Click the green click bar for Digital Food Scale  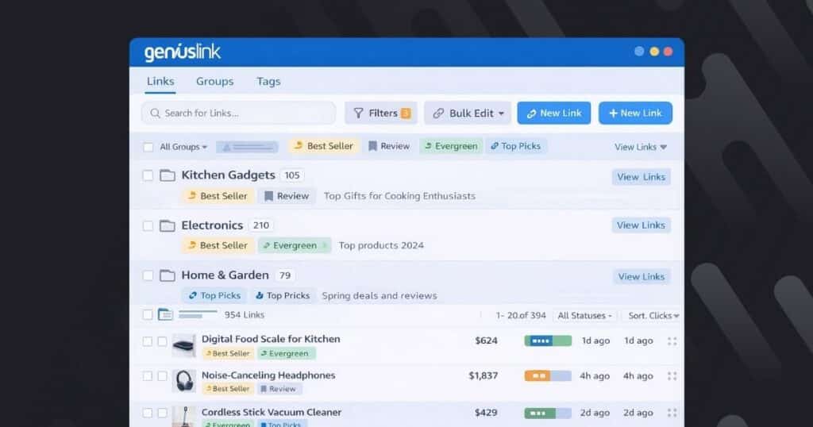[x=547, y=340]
